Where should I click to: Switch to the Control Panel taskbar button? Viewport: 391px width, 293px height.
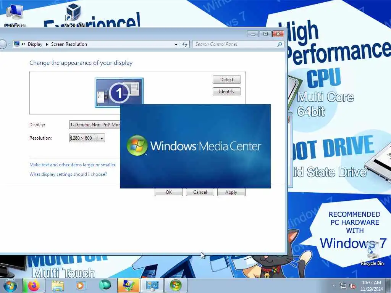[152, 285]
